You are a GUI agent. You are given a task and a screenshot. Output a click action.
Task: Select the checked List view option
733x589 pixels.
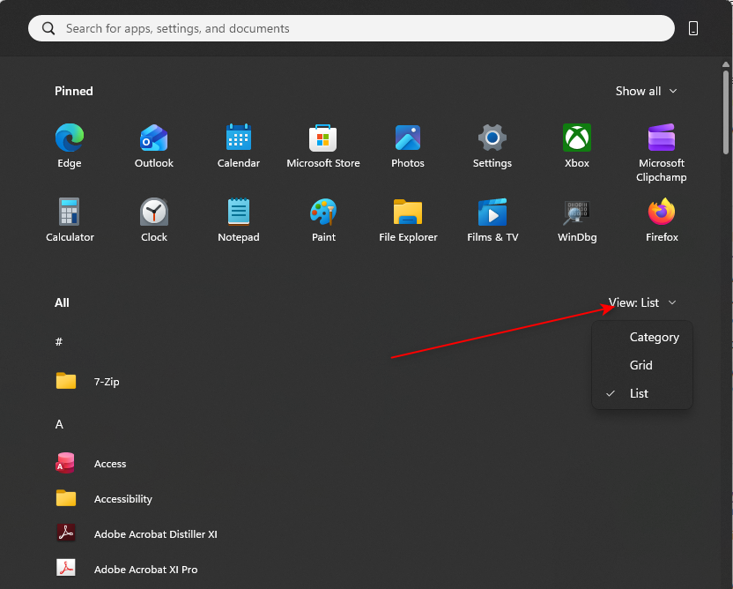coord(642,393)
